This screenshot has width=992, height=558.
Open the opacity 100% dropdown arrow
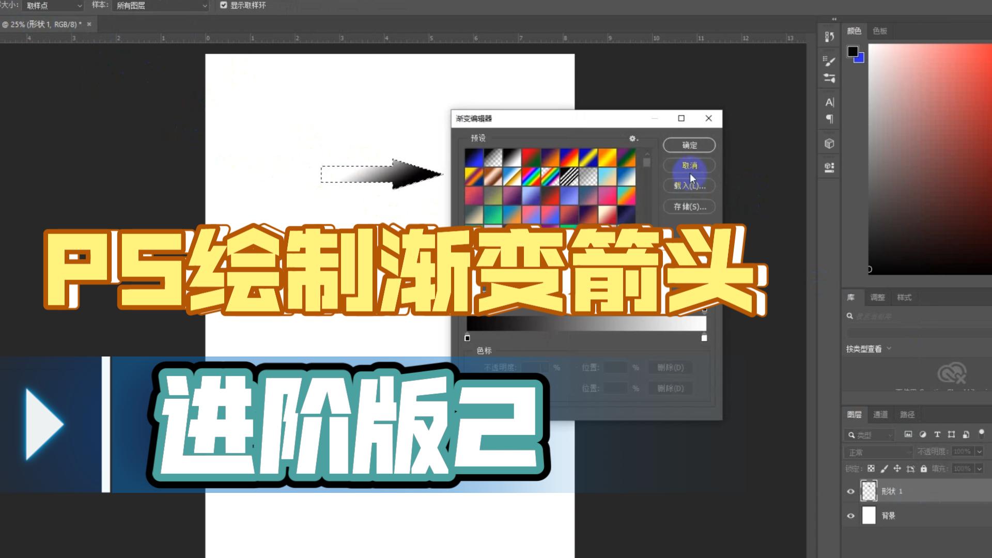tap(979, 452)
